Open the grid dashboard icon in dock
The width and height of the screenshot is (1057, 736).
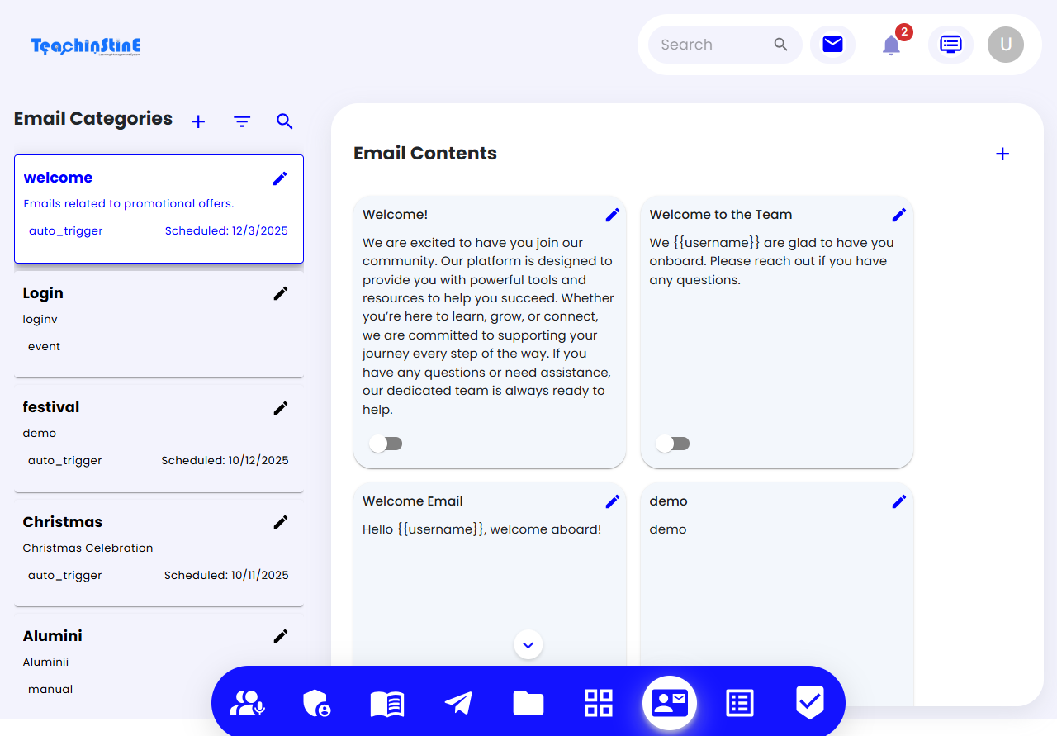pos(599,703)
